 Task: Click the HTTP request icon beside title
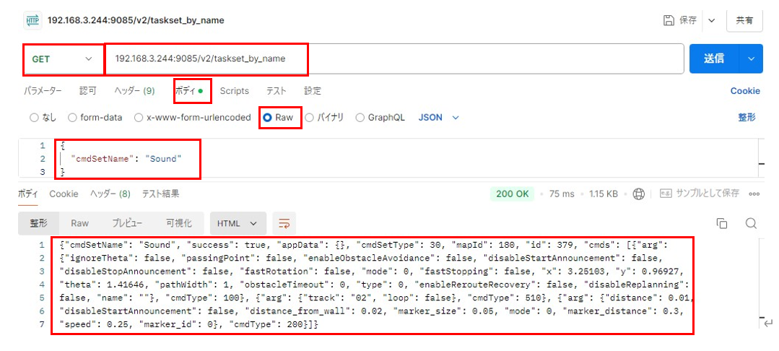click(x=33, y=20)
